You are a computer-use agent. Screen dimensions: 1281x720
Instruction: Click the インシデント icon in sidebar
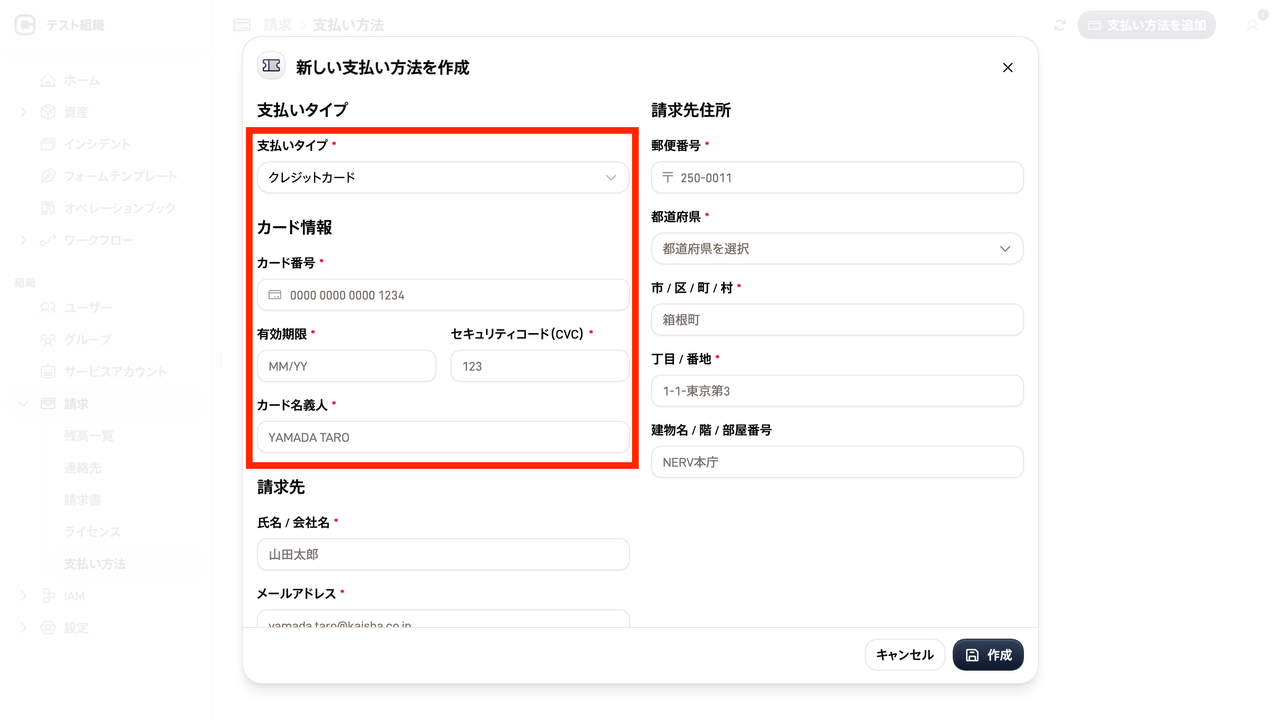pyautogui.click(x=48, y=144)
